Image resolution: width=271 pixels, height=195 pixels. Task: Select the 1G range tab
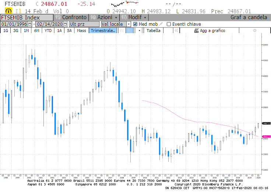tap(6, 31)
